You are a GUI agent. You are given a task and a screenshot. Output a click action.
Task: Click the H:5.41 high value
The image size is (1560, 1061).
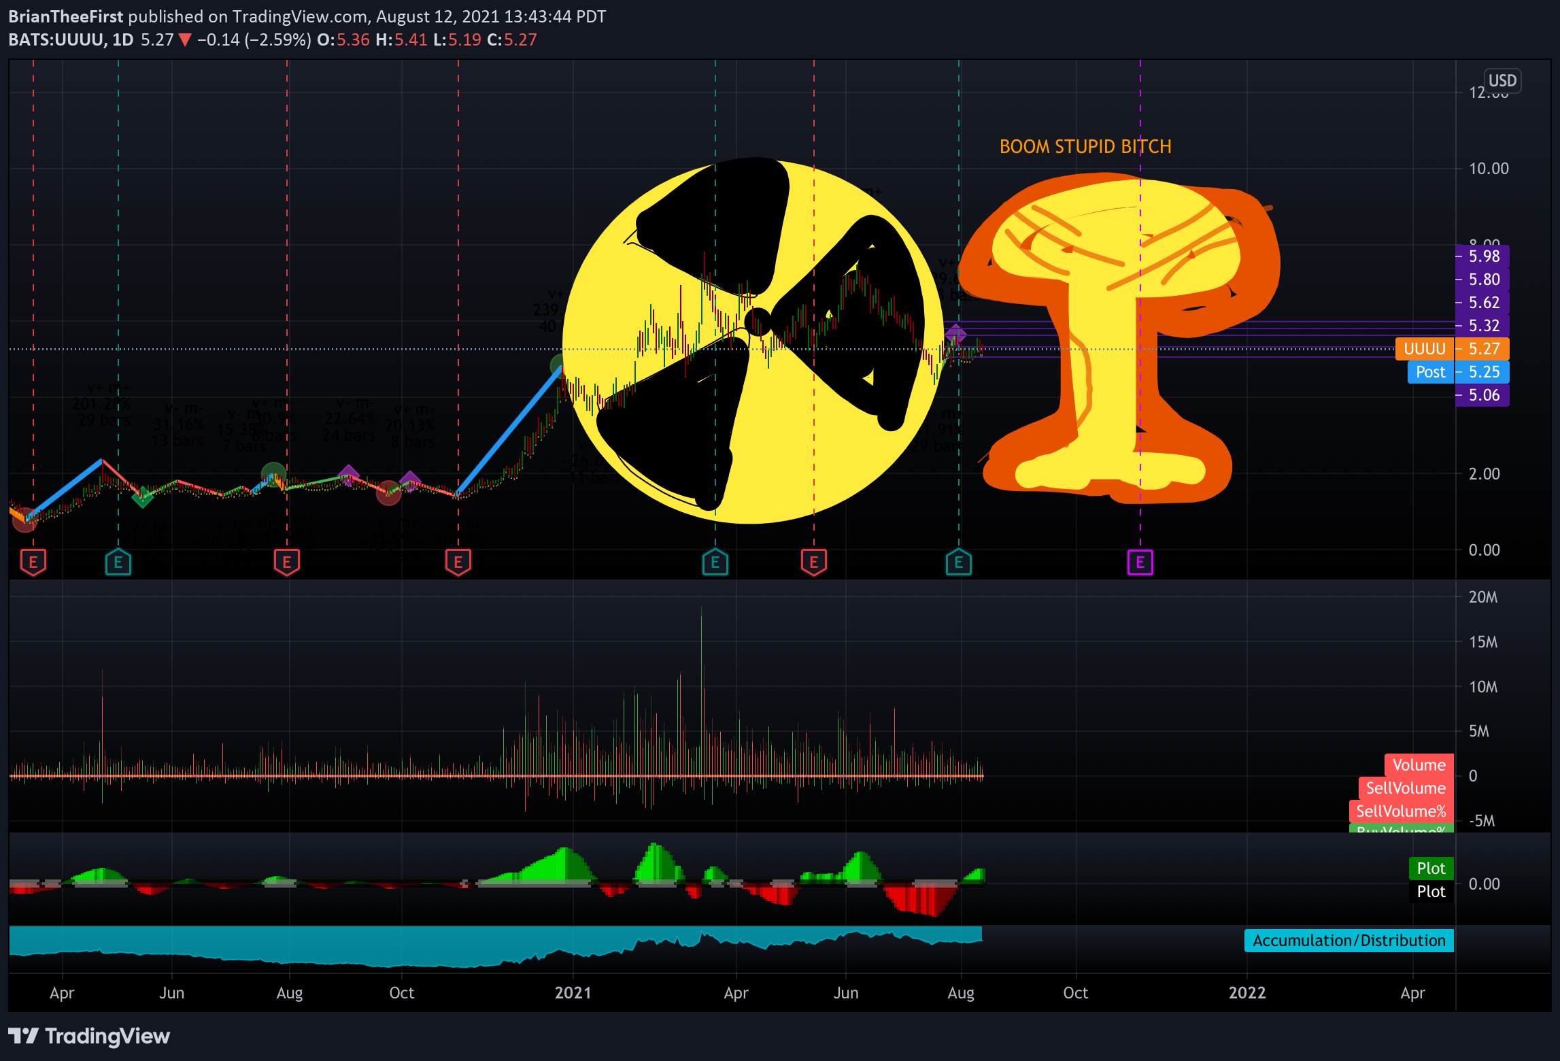tap(401, 40)
